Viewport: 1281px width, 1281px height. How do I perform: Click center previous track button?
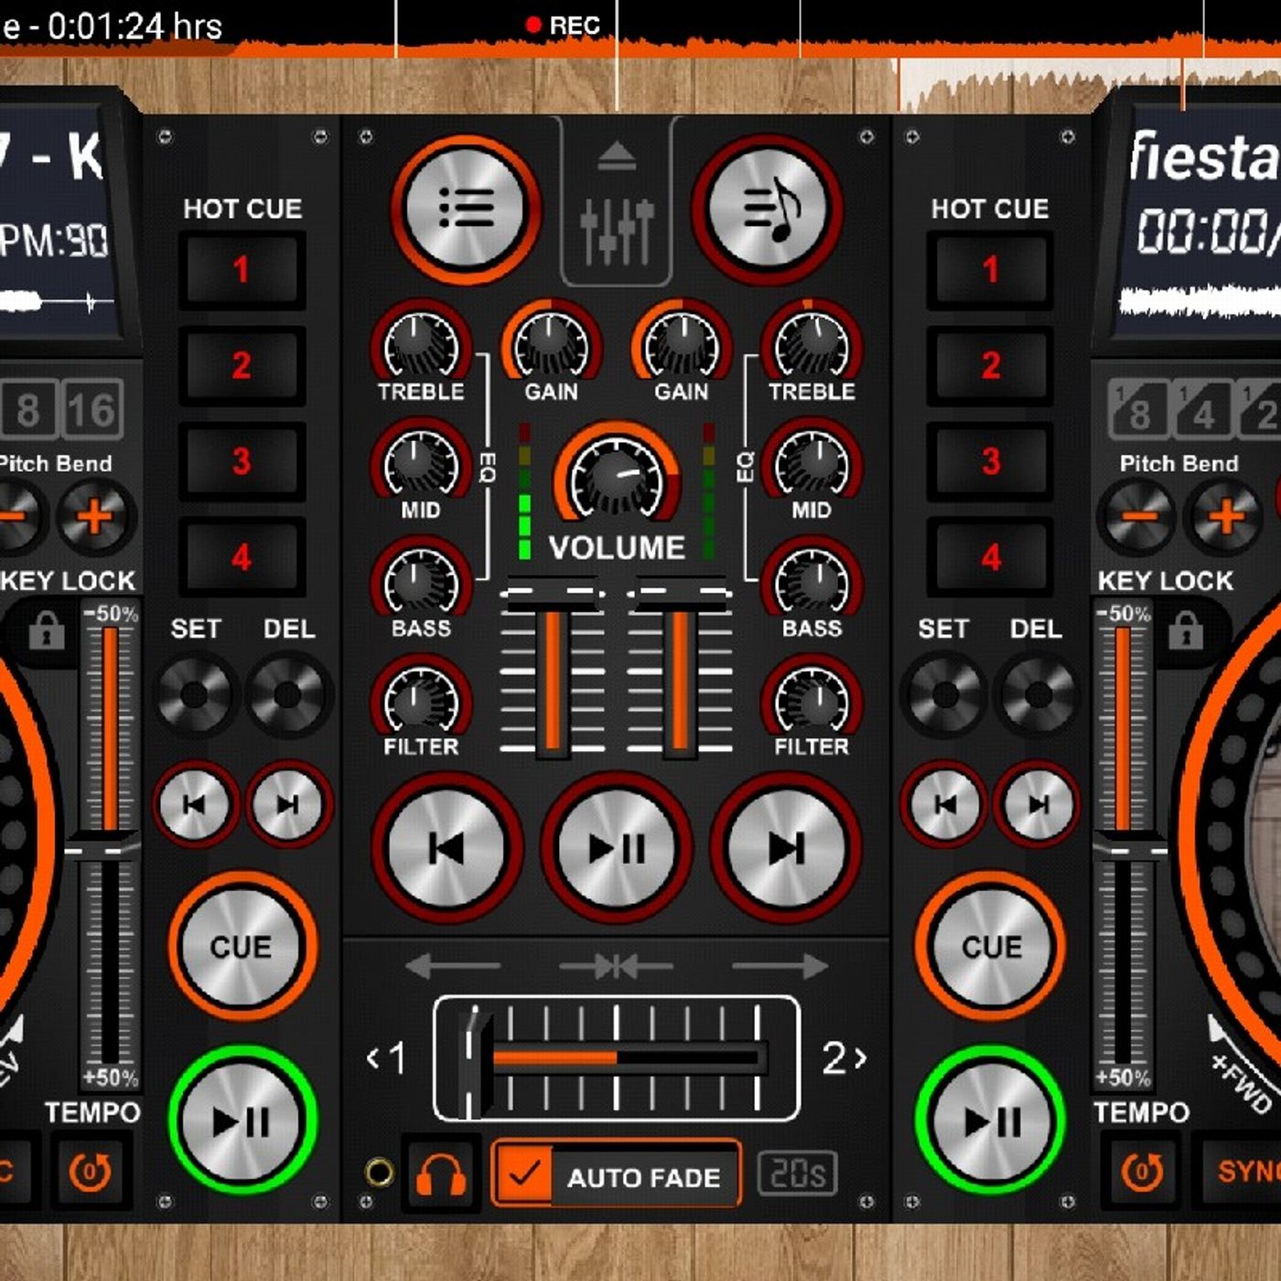pos(447,848)
